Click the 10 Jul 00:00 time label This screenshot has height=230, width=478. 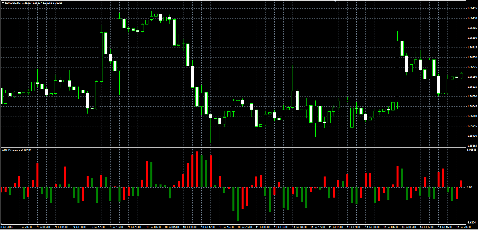tap(154, 227)
